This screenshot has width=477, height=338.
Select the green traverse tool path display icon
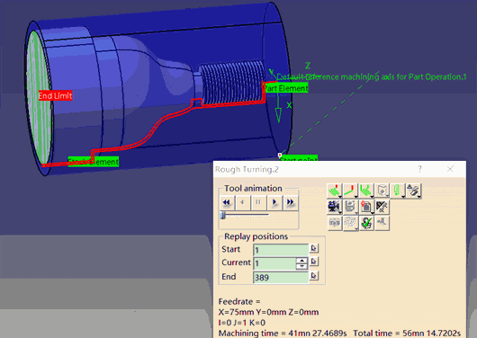tap(366, 191)
